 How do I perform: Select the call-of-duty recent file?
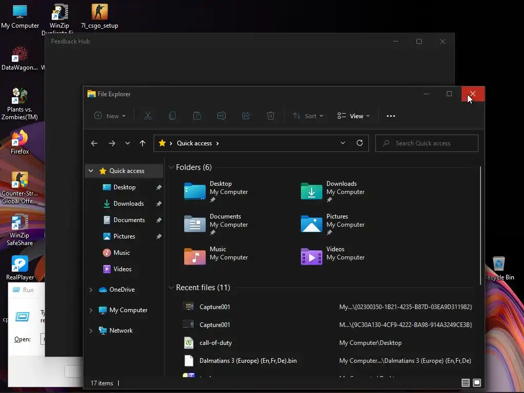click(x=327, y=342)
